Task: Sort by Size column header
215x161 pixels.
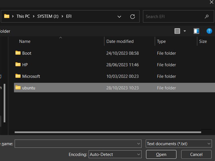Action: coord(203,41)
